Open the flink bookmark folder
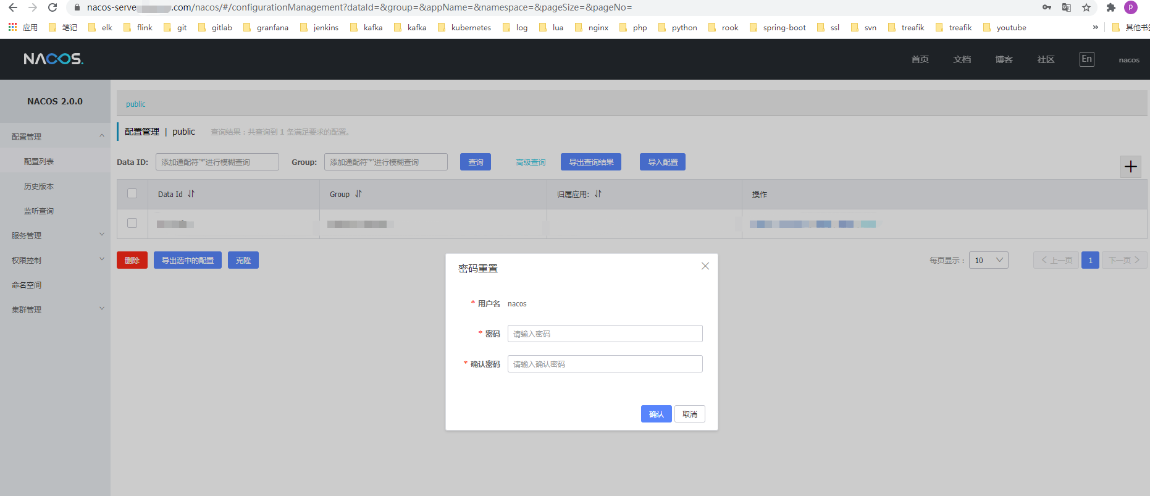This screenshot has width=1150, height=496. pyautogui.click(x=138, y=27)
